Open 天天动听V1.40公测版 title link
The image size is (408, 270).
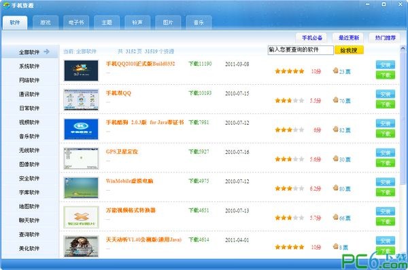pos(143,239)
